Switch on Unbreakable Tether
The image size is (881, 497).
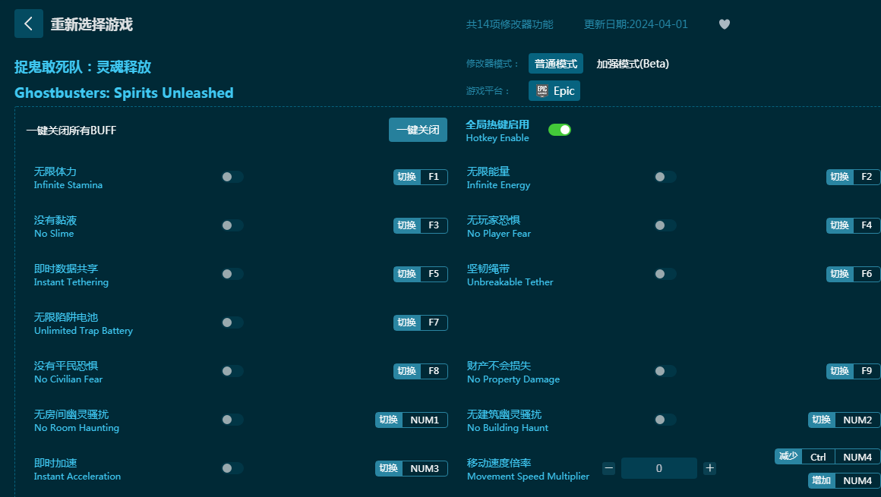665,274
